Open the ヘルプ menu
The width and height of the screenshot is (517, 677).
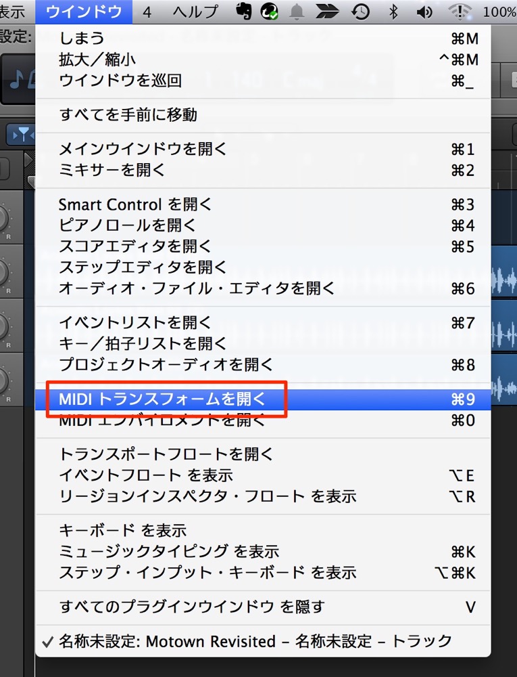(x=195, y=12)
